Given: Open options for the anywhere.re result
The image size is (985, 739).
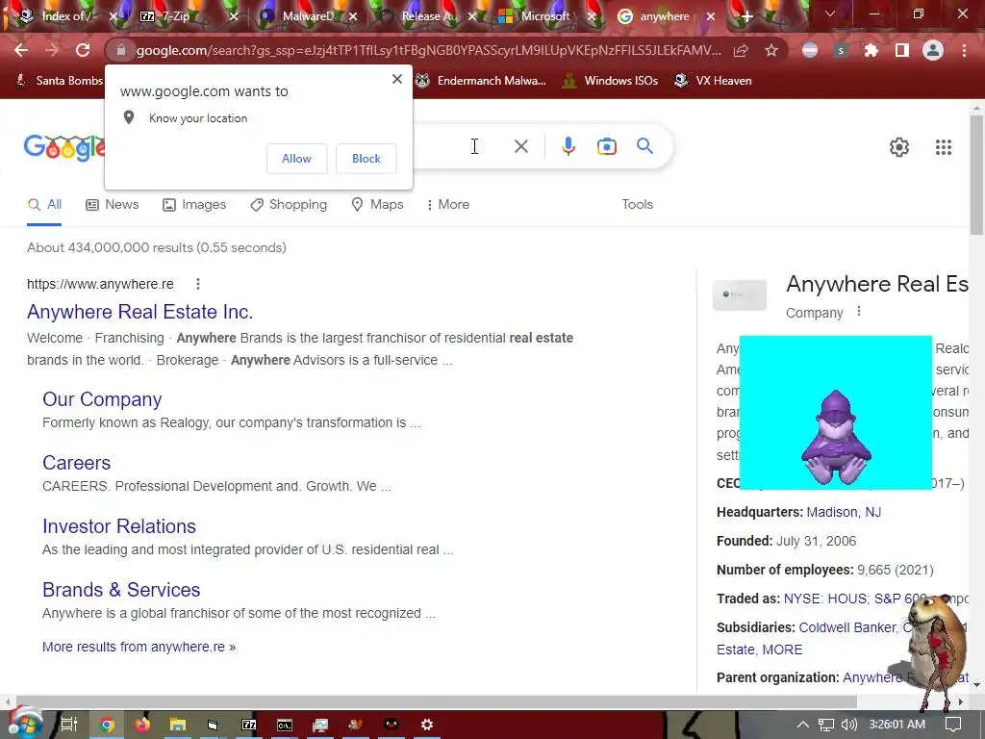Looking at the screenshot, I should [198, 284].
